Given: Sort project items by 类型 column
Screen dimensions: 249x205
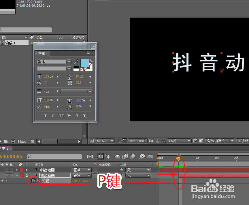Looking at the screenshot, I should point(39,37).
